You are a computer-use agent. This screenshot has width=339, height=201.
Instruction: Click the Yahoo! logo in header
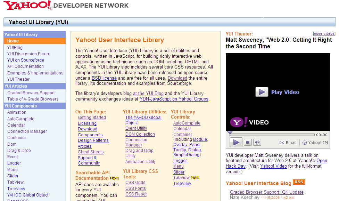[x=28, y=5]
